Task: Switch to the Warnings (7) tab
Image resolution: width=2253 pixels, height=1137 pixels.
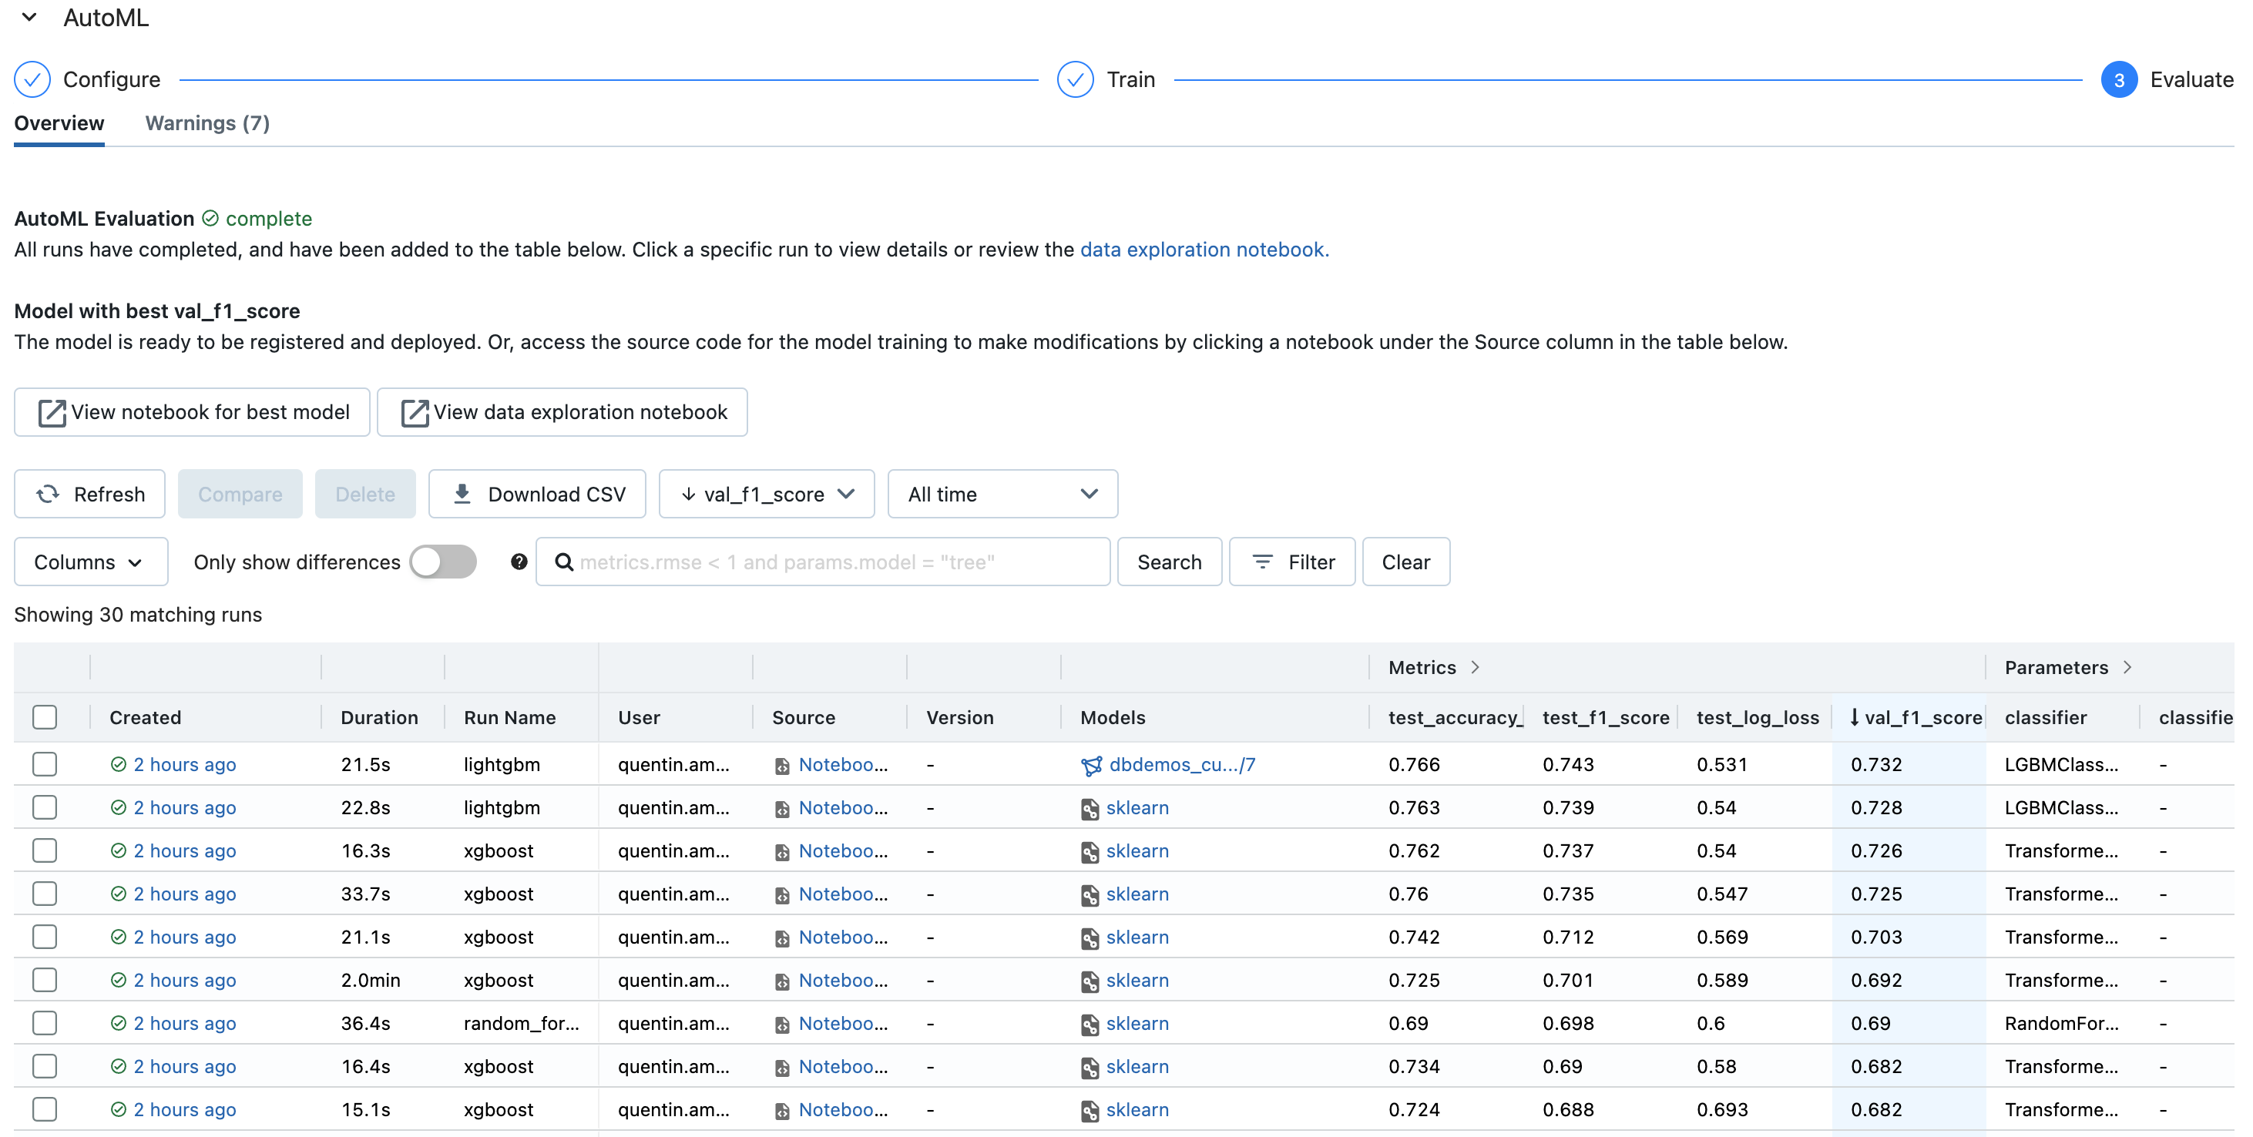Action: tap(207, 123)
